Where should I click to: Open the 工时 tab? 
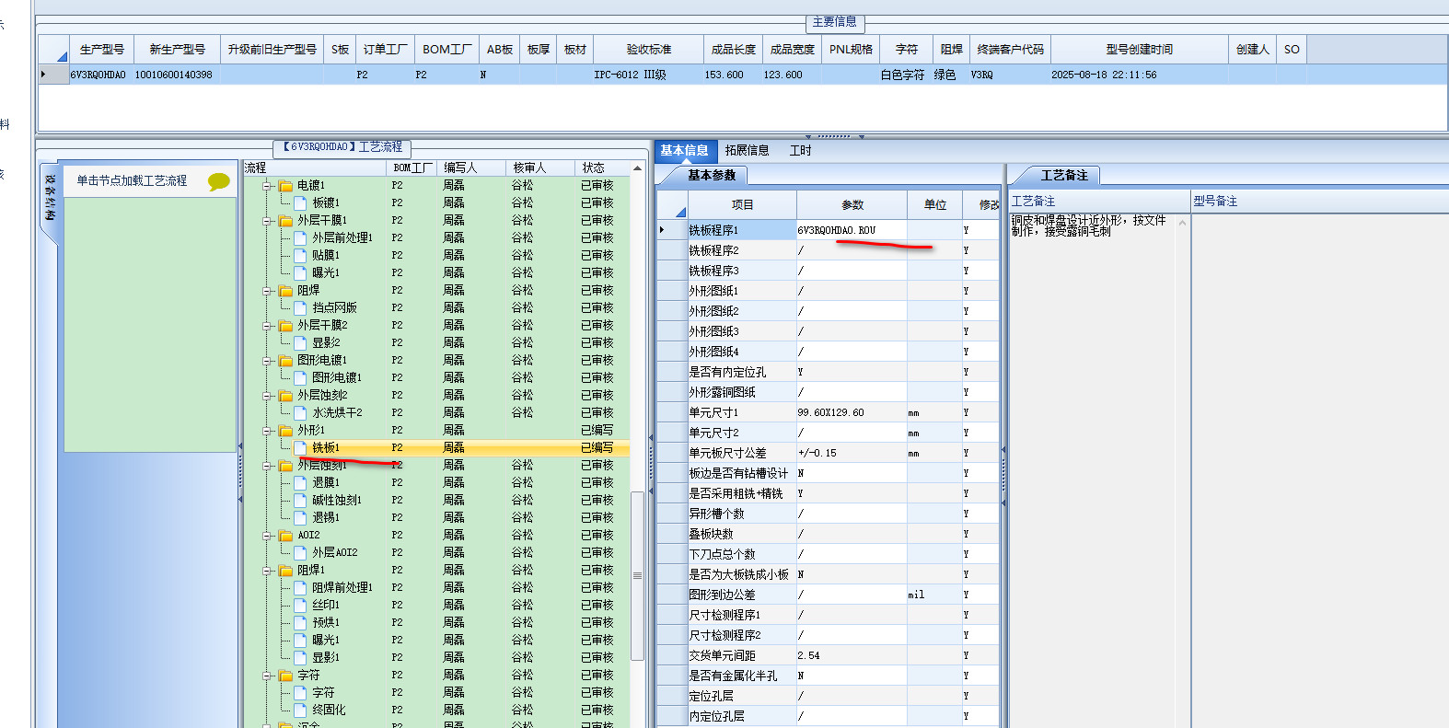click(x=801, y=151)
